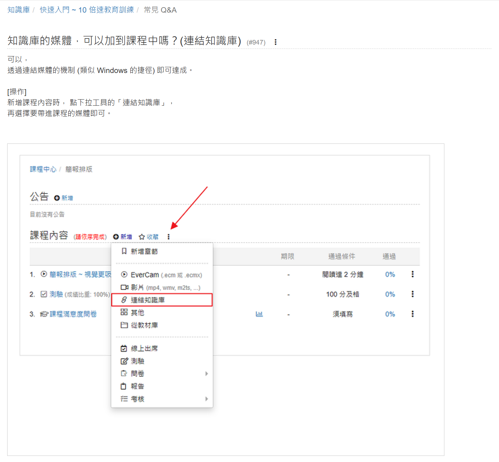Click the 知識庫 breadcrumb link

point(19,10)
